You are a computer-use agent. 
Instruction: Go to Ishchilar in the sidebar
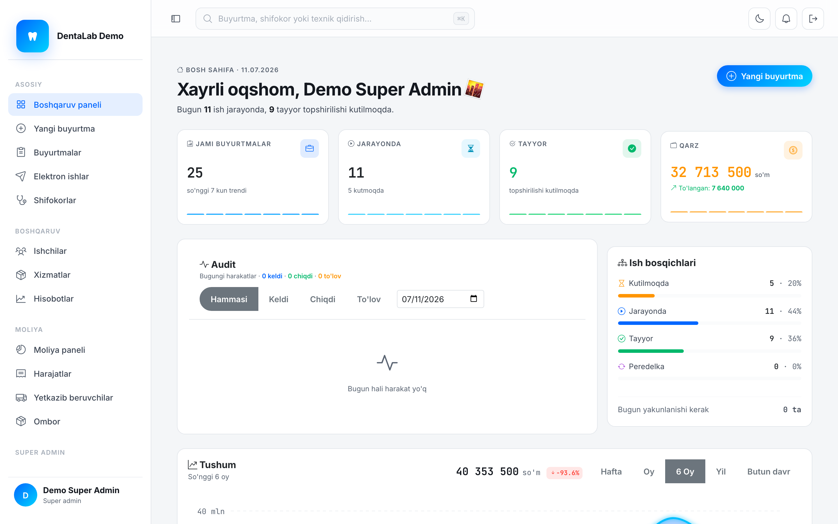(x=75, y=251)
